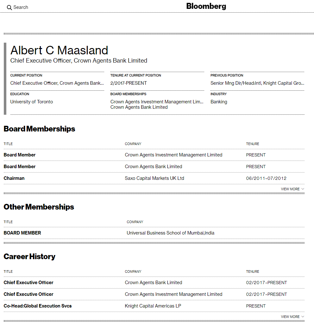Click the PREVIOUS POSITION label
The image size is (314, 323).
point(227,76)
